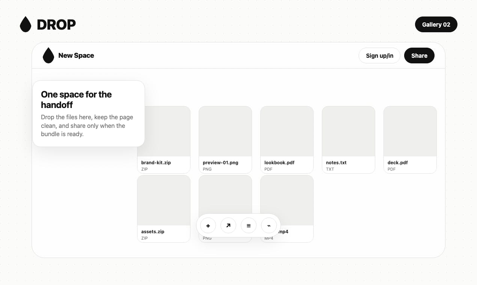This screenshot has height=285, width=477.
Task: Click the DROP logo droplet icon
Action: tap(26, 24)
